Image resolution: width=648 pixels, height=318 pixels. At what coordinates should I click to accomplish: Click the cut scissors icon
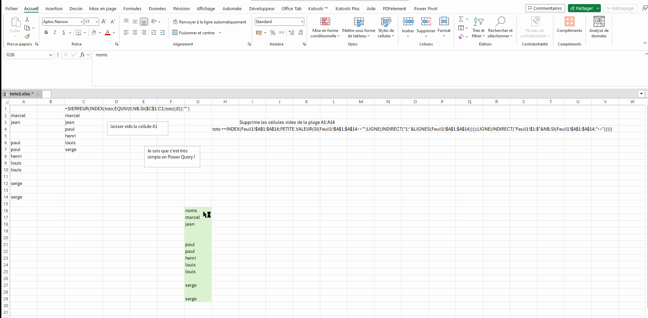pyautogui.click(x=27, y=19)
